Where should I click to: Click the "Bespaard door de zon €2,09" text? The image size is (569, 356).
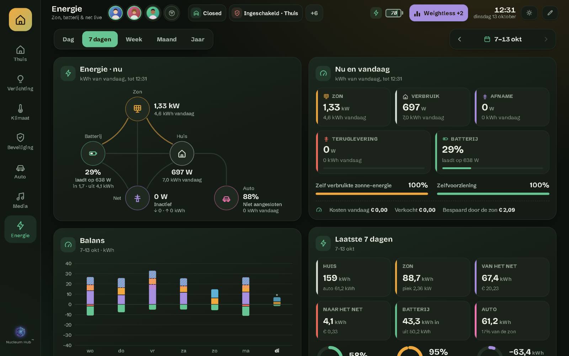point(479,210)
